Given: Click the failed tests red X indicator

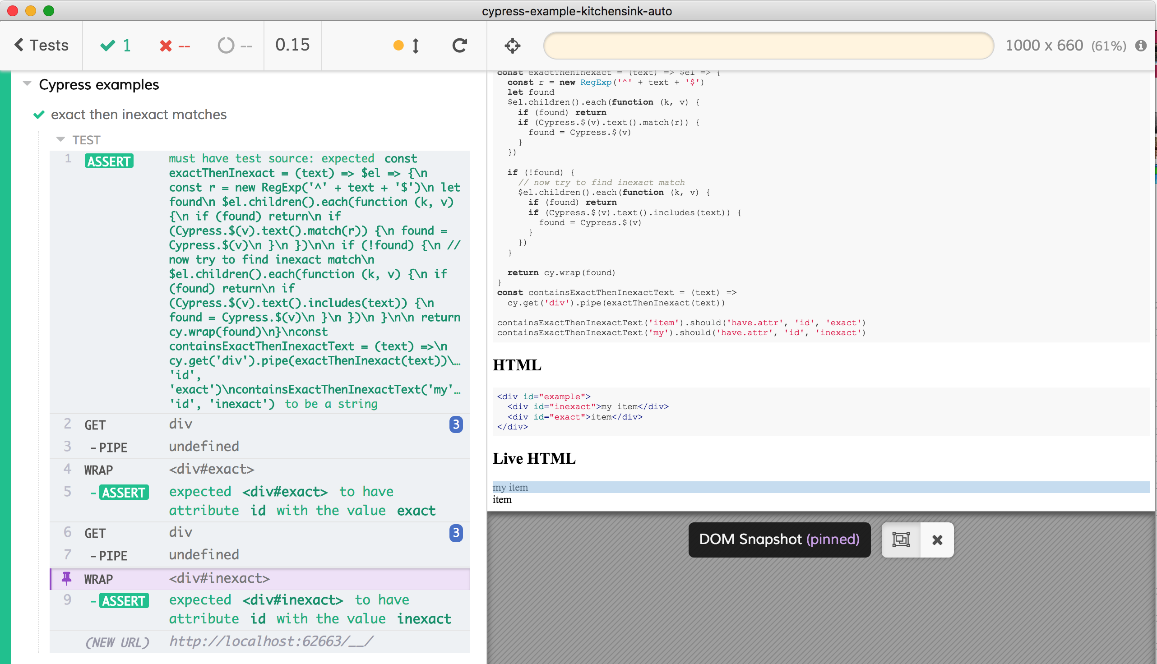Looking at the screenshot, I should point(175,46).
